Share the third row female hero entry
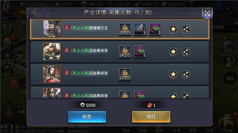Image resolution: width=238 pixels, height=133 pixels. click(186, 74)
